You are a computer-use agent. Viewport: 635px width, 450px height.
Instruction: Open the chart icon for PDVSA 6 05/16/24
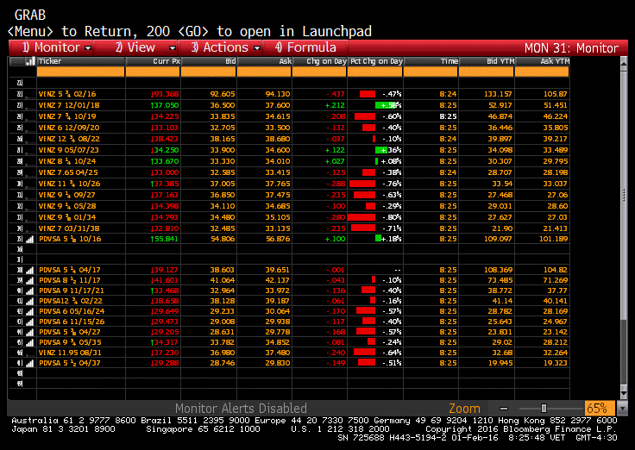[30, 311]
